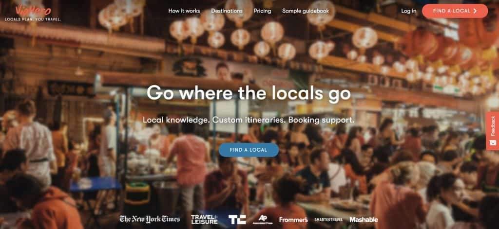Image resolution: width=499 pixels, height=229 pixels.
Task: Open the Destinations menu item
Action: point(227,11)
